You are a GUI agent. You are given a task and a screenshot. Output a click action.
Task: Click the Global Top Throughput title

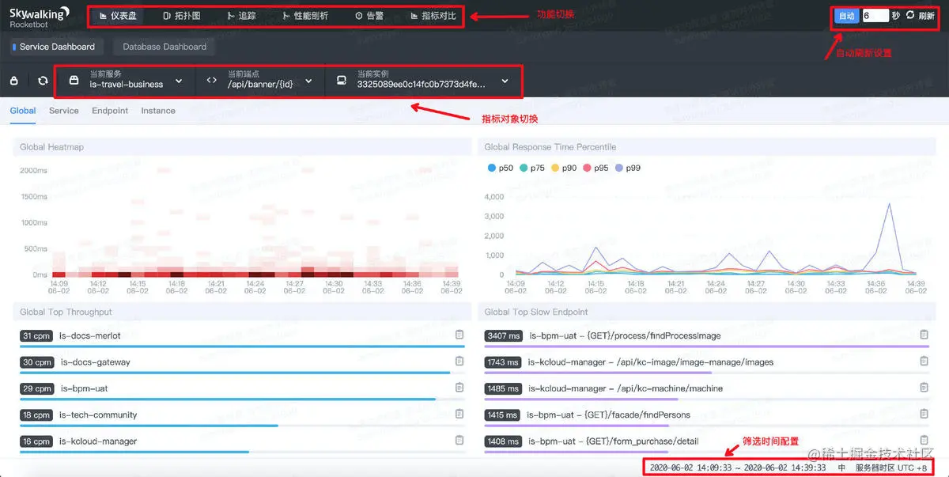[66, 312]
